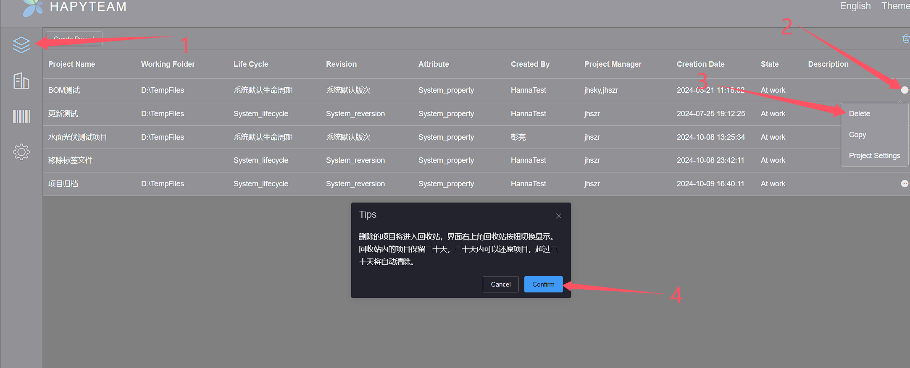Click the Creation Date column header
Viewport: 910px width, 368px height.
click(700, 64)
